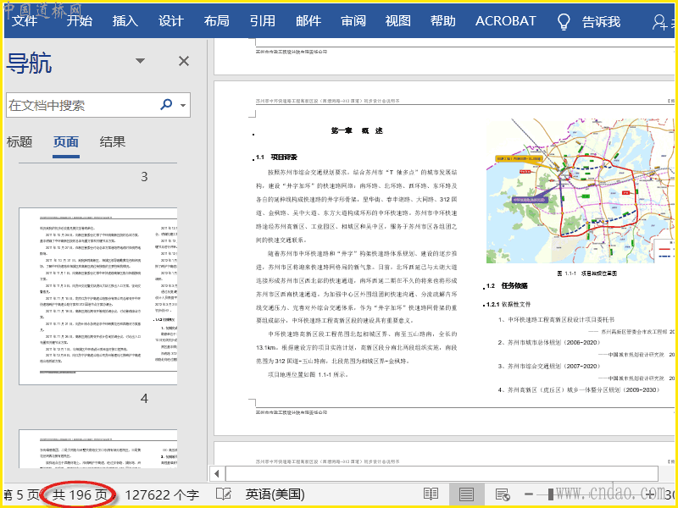Switch to 结果 tab in navigation pane
678x508 pixels.
coord(113,142)
